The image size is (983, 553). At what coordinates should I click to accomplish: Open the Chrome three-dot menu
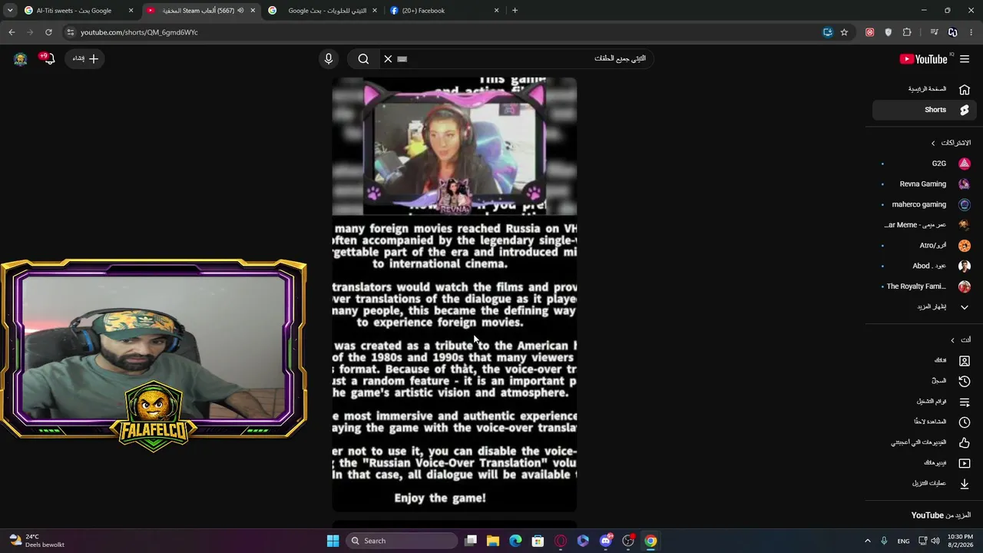(971, 32)
